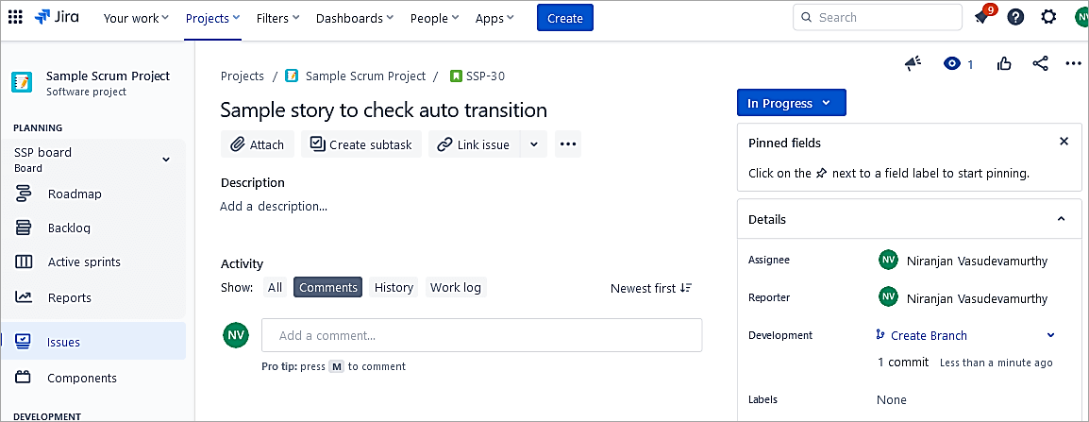Open the settings gear icon

click(x=1048, y=17)
